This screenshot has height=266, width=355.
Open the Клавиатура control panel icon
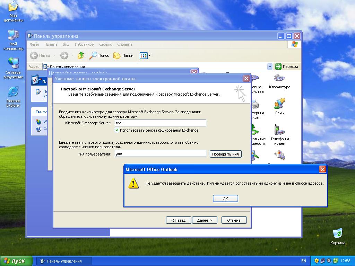[x=280, y=81]
